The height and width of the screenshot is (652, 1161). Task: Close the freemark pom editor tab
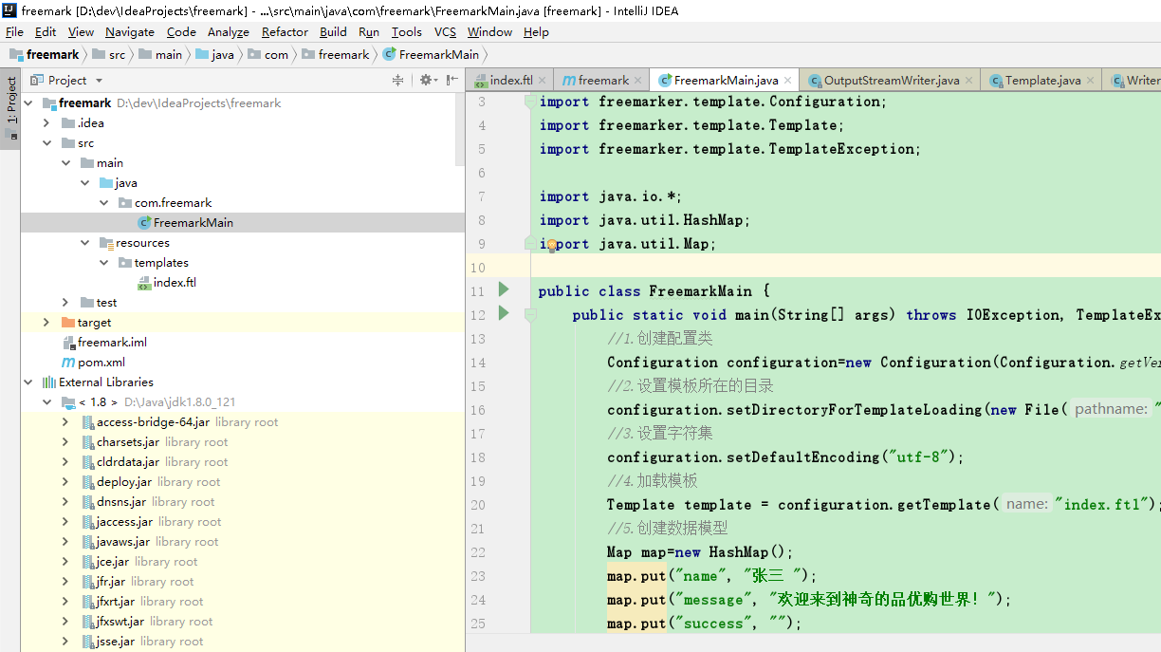(638, 81)
